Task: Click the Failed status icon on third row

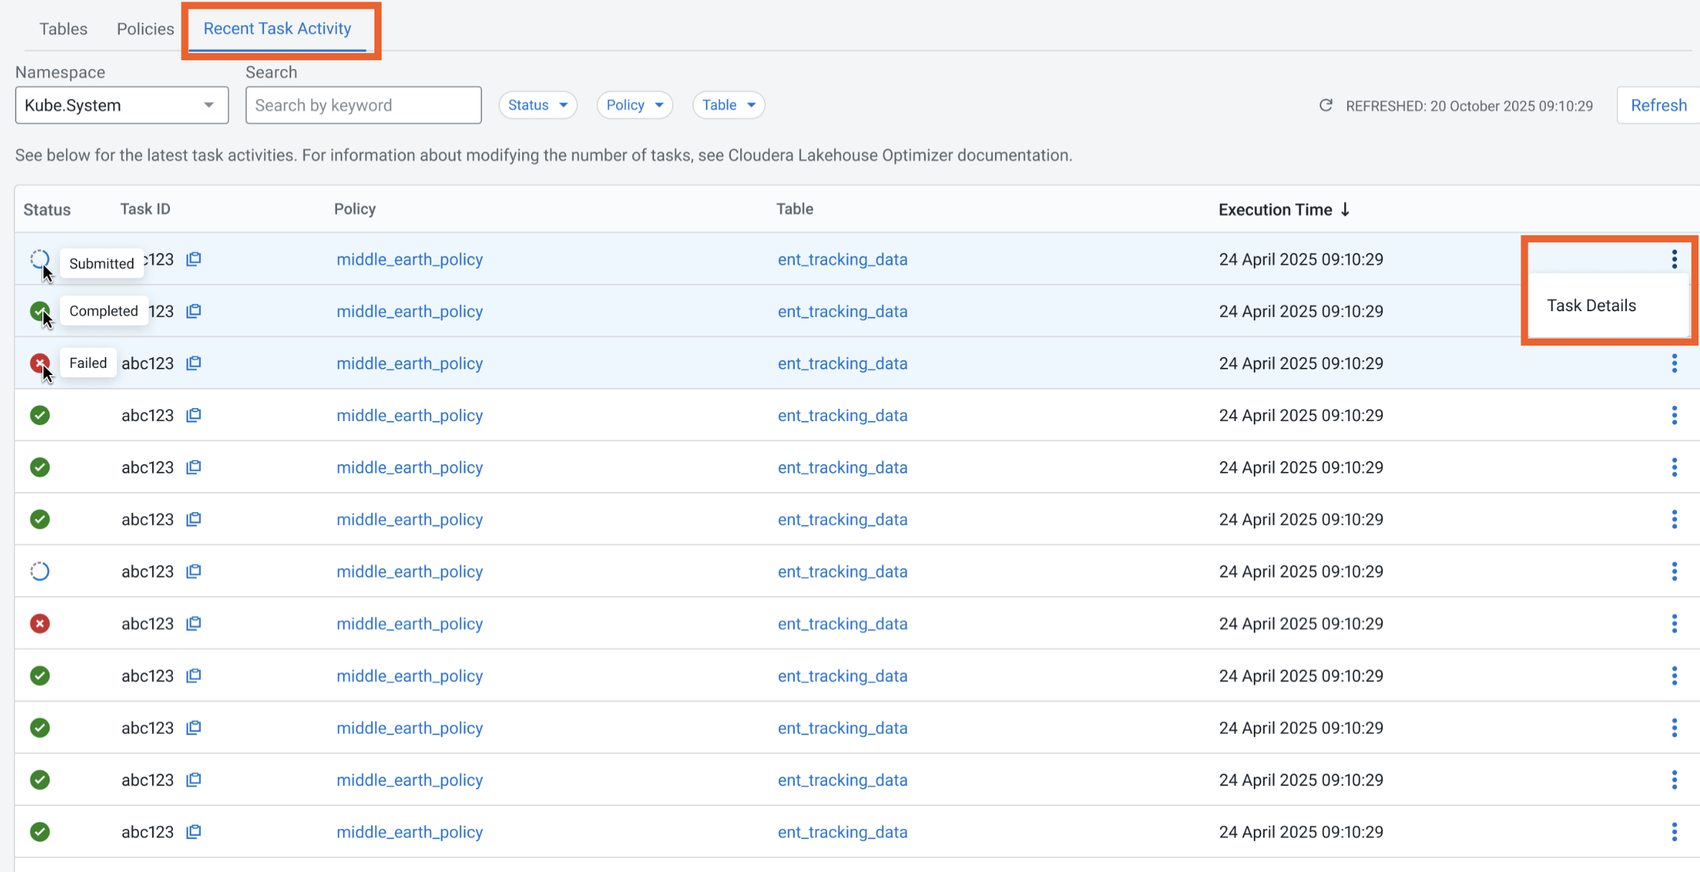Action: pyautogui.click(x=39, y=363)
